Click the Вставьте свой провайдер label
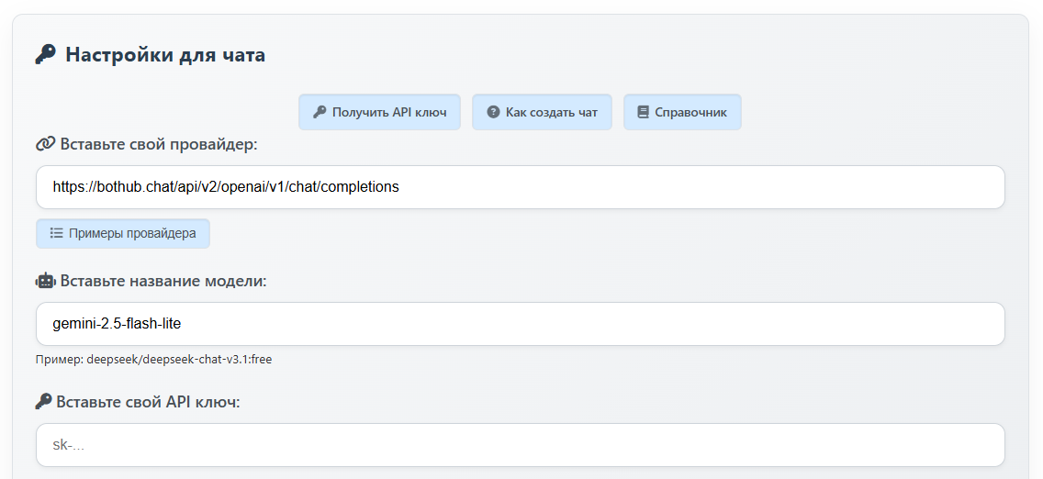Viewport: 1043px width, 479px height. pos(159,143)
